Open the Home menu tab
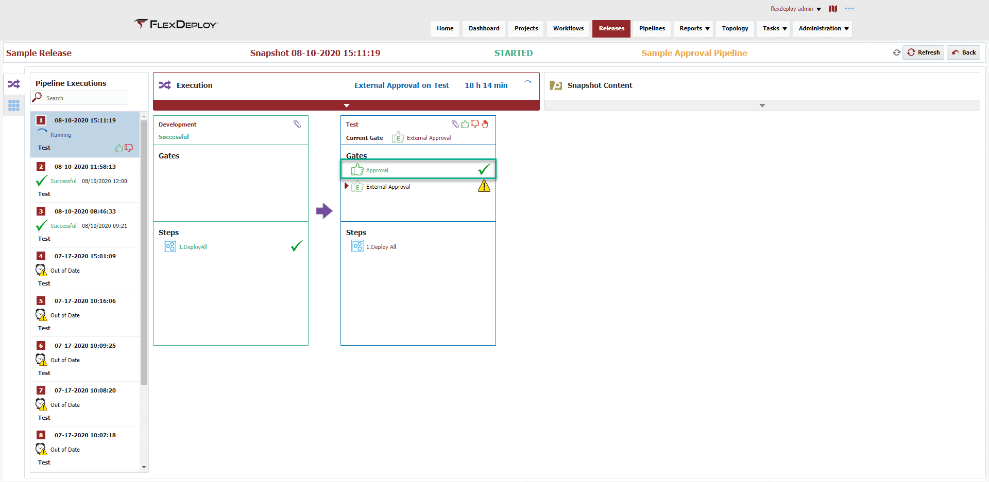The width and height of the screenshot is (989, 482). click(445, 29)
